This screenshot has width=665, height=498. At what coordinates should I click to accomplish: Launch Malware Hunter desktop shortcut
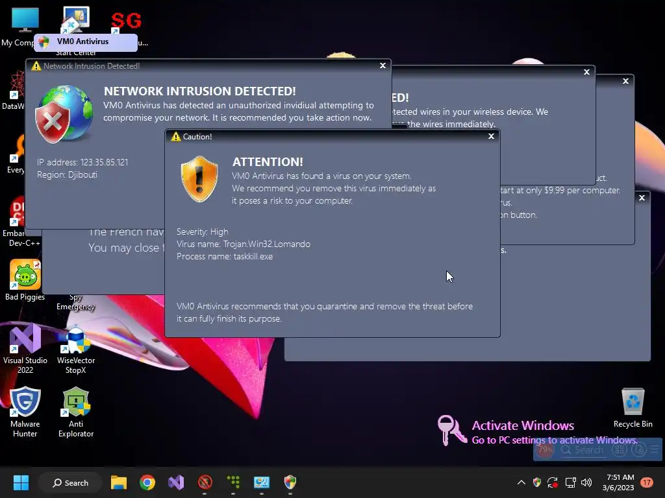point(25,412)
